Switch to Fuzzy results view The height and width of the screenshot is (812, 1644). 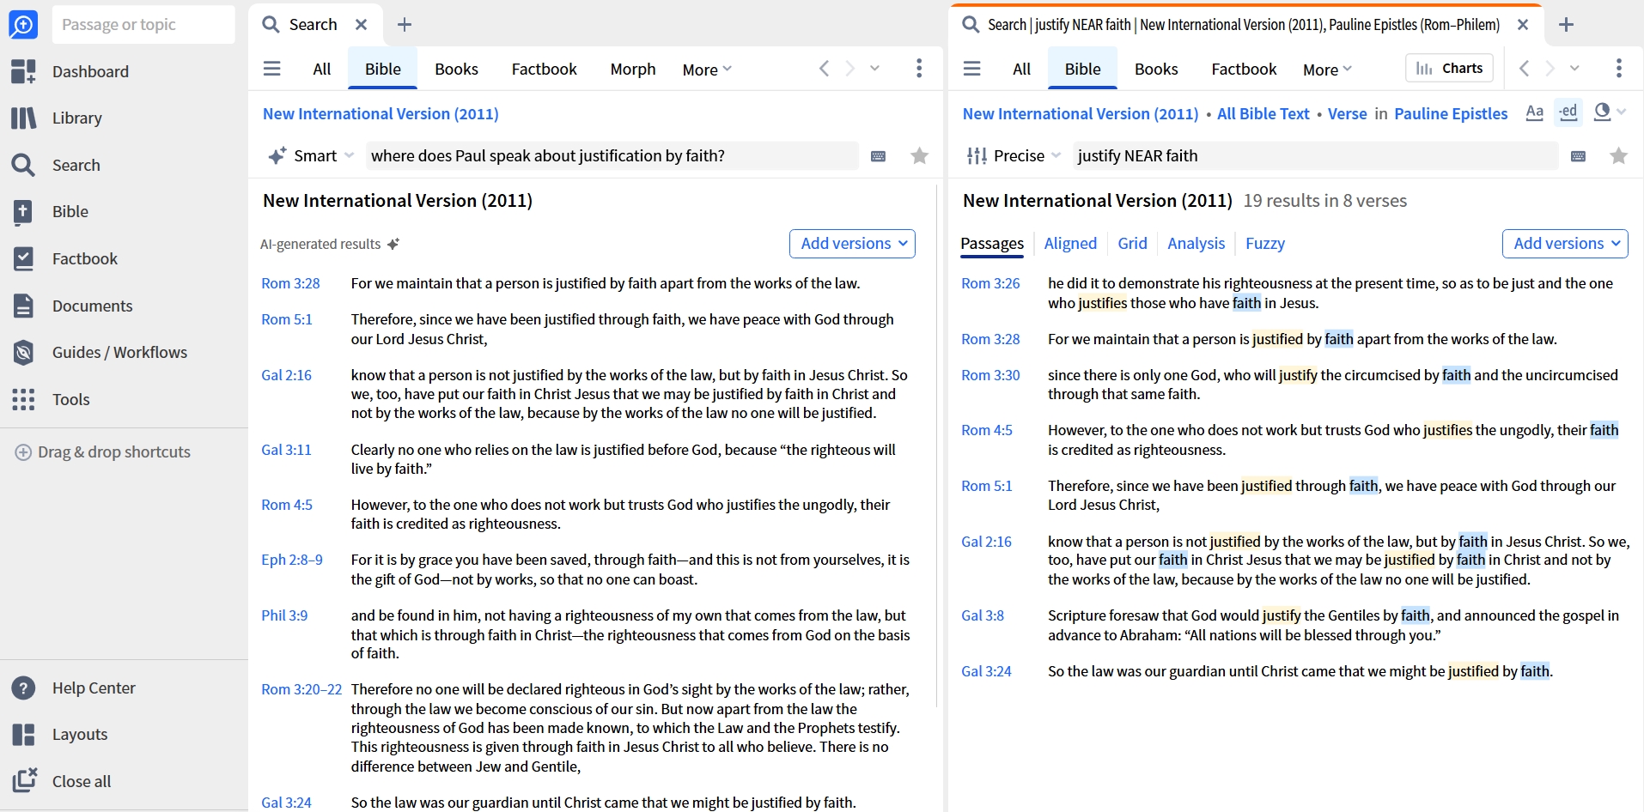1265,244
